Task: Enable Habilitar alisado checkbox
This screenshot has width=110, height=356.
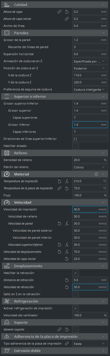Action: [76, 146]
